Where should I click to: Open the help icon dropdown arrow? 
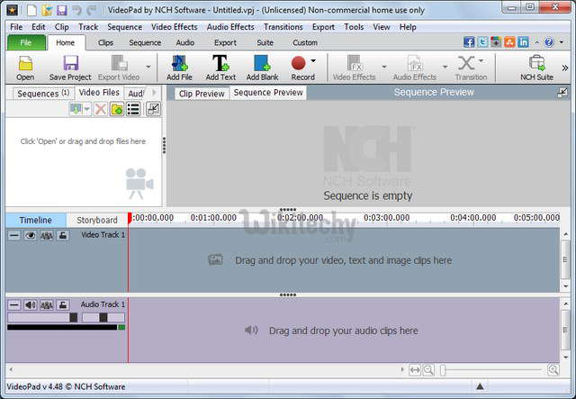[x=561, y=42]
